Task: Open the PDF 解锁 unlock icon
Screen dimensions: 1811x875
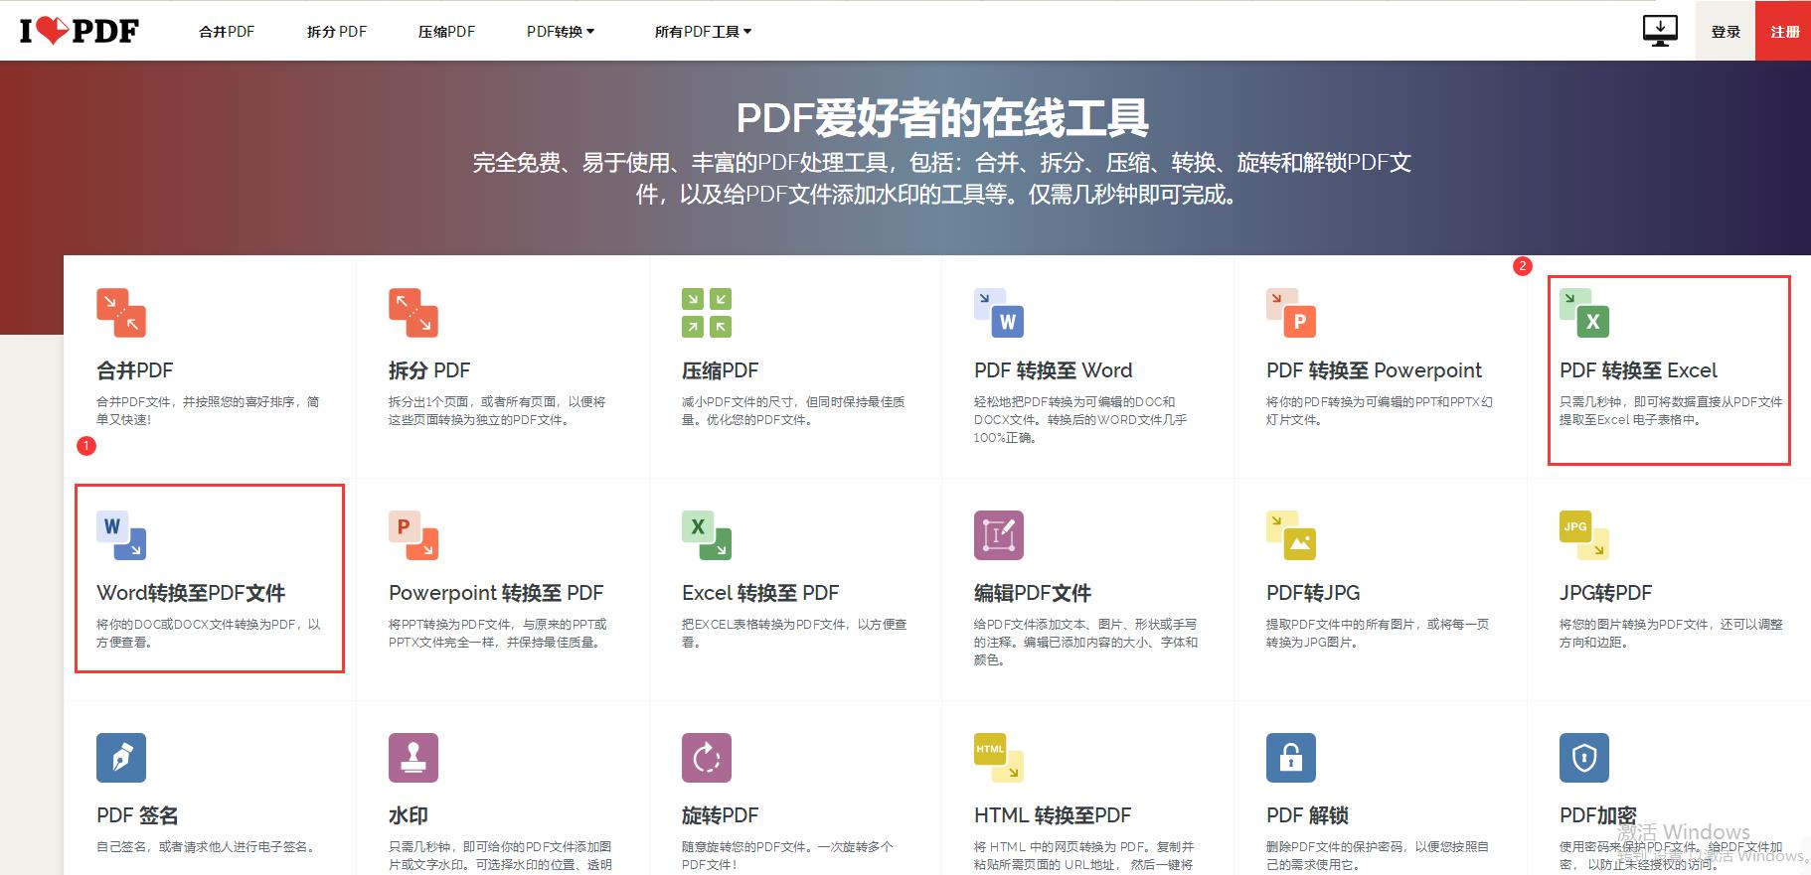Action: (x=1291, y=758)
